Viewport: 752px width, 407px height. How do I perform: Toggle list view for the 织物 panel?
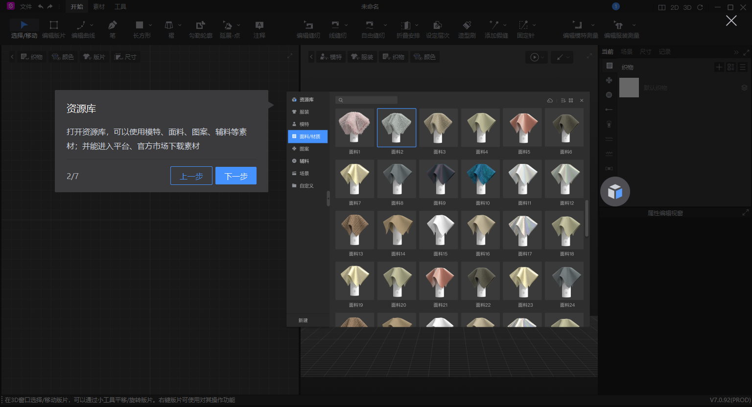click(743, 67)
